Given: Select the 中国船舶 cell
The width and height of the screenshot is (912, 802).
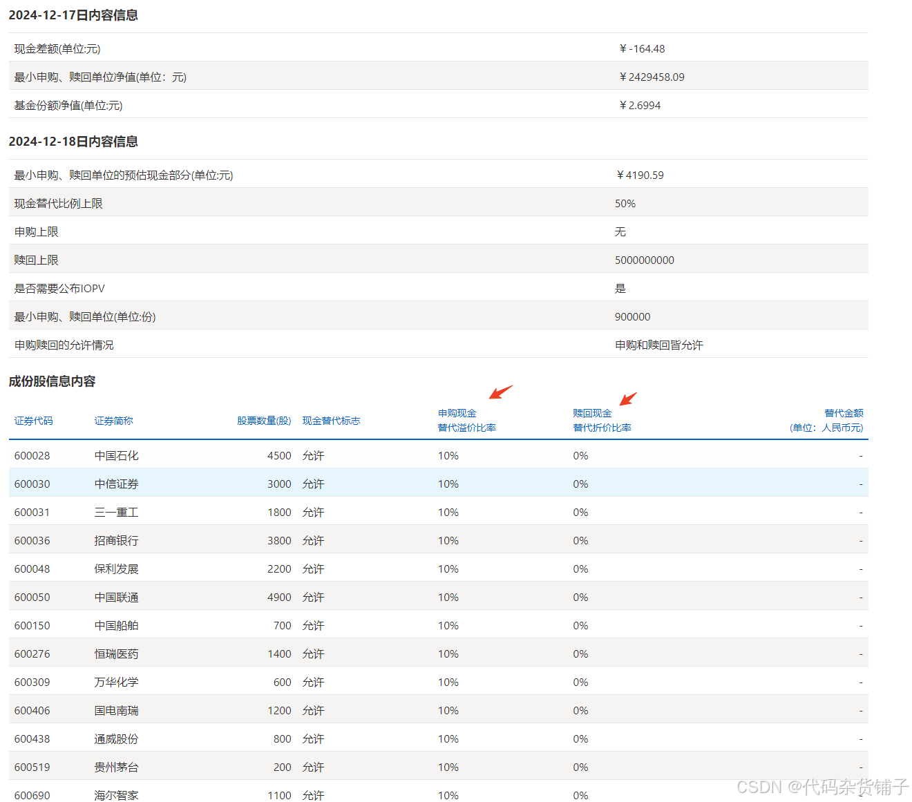Looking at the screenshot, I should [116, 626].
